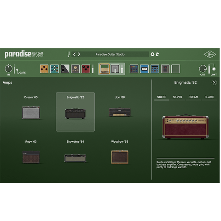221x221 pixels.
Task: Click the empty effect slot
Action: point(176,69)
